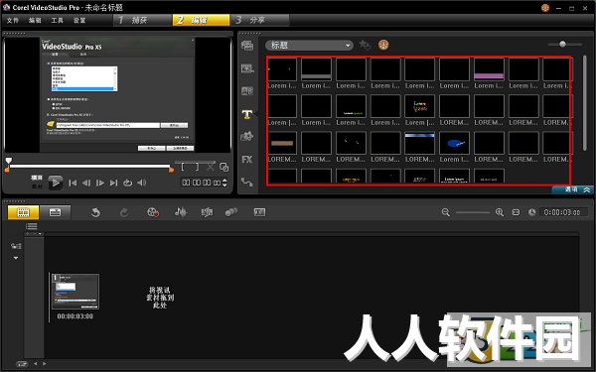Click the Undo arrow in timeline toolbar

(95, 212)
